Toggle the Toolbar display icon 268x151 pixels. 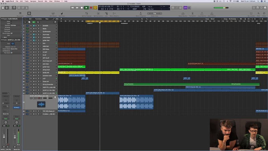pos(14,8)
